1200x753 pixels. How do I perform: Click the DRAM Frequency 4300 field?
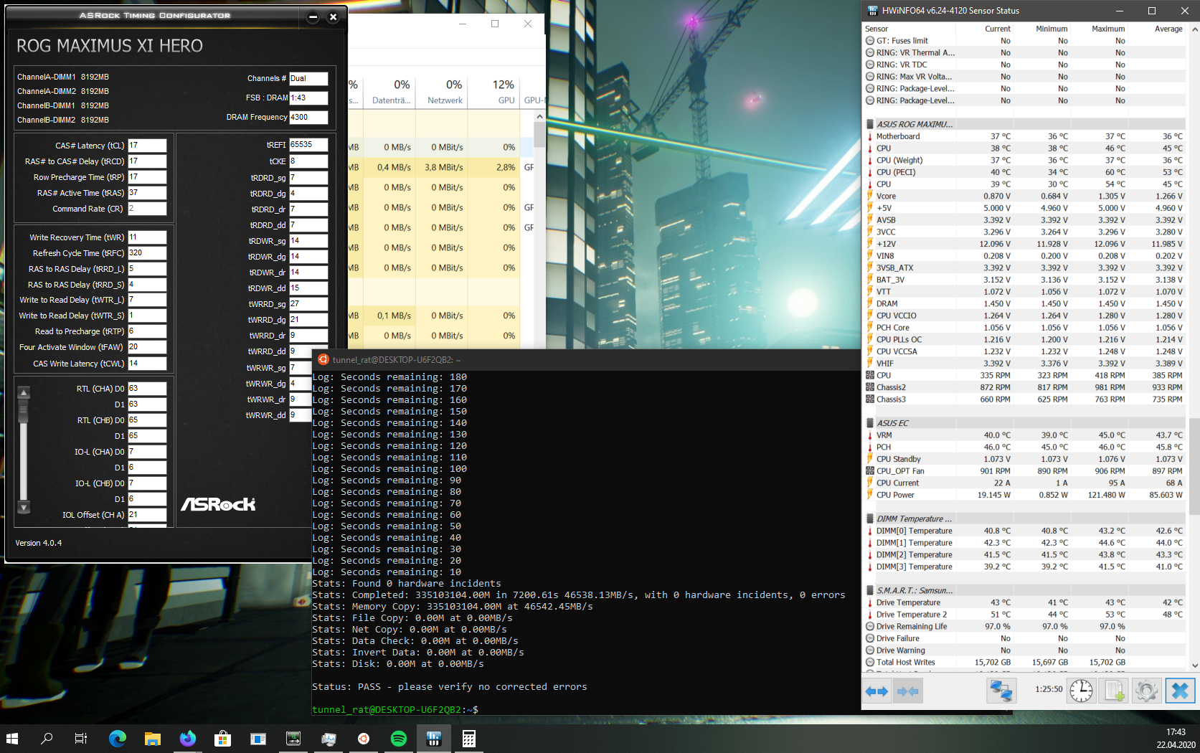[x=308, y=117]
